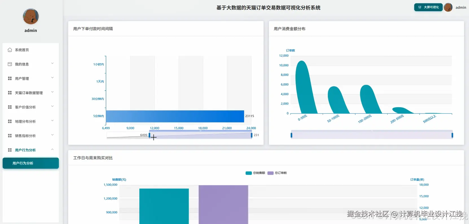Click the right zoom handle of 消费金额 chart
The image size is (469, 224).
pyautogui.click(x=452, y=135)
